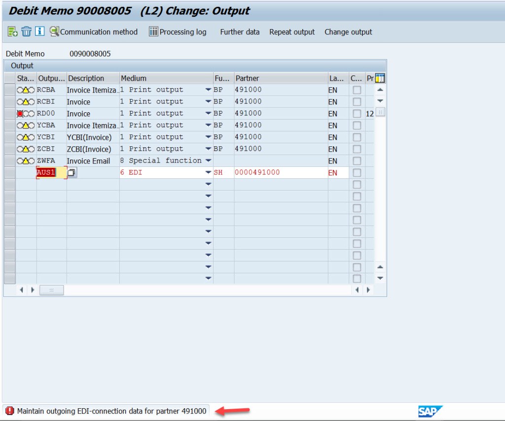The width and height of the screenshot is (505, 421).
Task: Check the communication checkbox for the RD00 row
Action: coord(357,113)
